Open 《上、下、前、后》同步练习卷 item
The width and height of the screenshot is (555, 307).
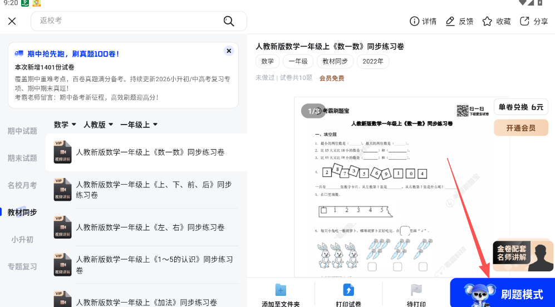[146, 190]
